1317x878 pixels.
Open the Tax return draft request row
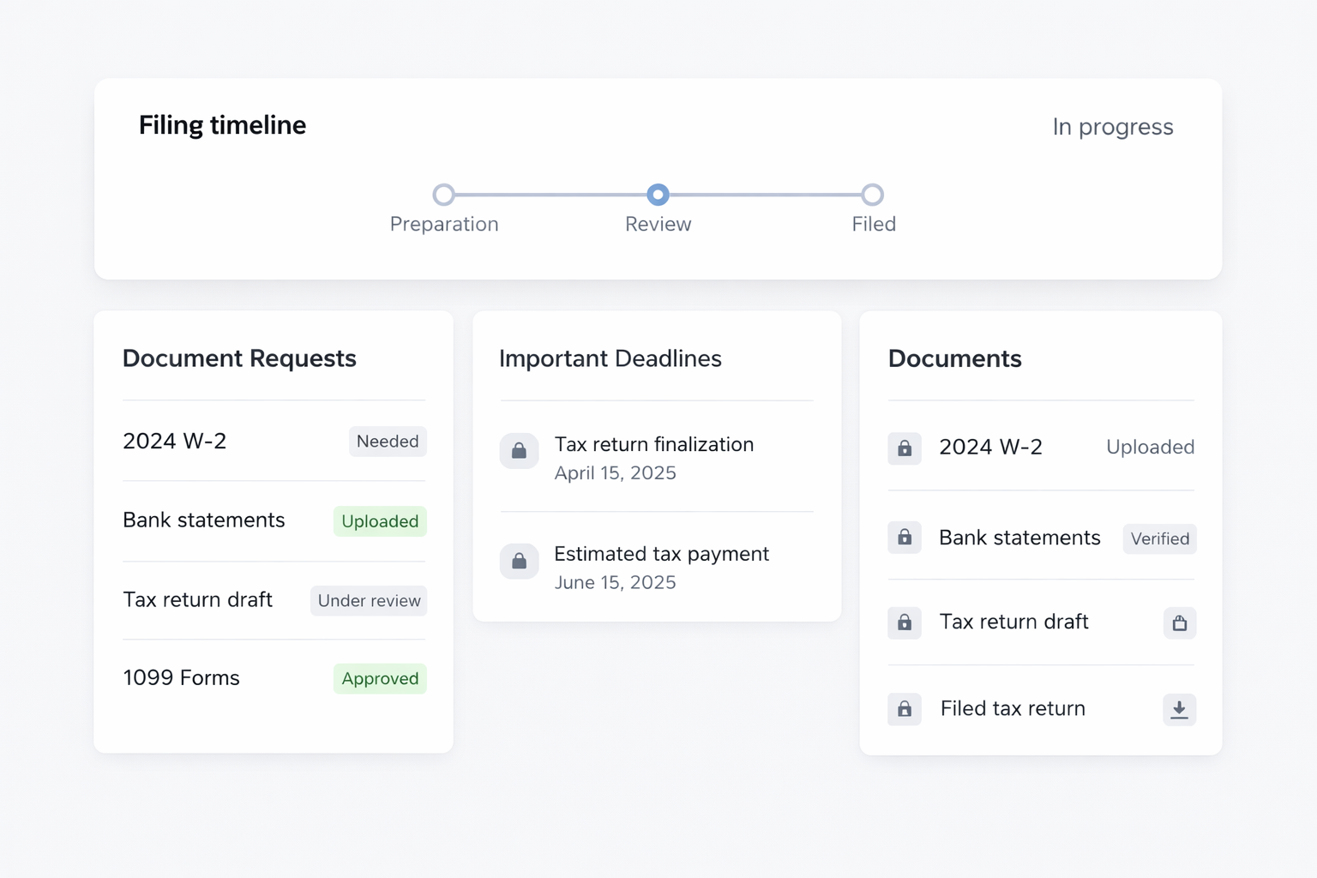(198, 600)
